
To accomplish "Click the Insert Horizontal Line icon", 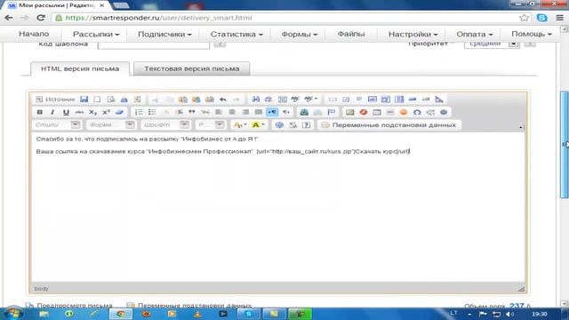I will 390,112.
